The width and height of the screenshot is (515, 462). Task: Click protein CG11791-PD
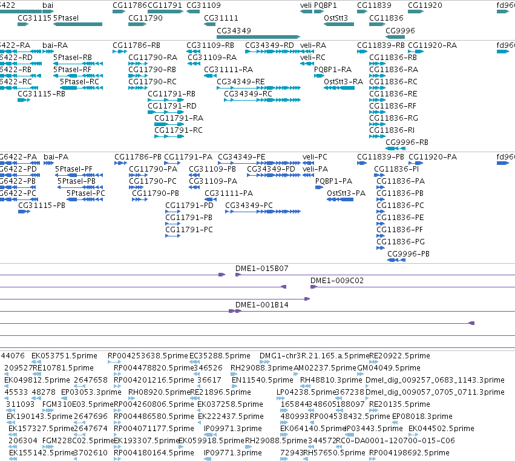pos(189,206)
